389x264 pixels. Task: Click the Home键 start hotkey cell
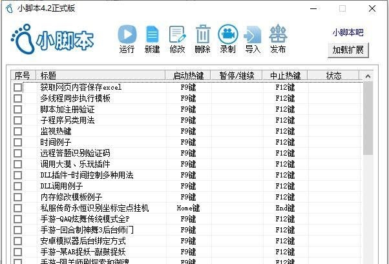click(x=188, y=208)
